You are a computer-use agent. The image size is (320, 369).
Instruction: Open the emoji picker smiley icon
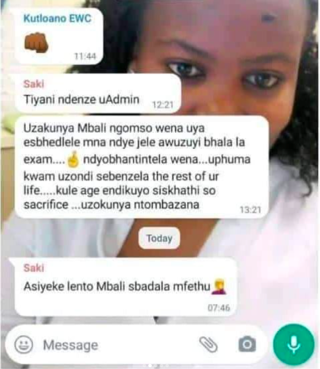pos(23,344)
